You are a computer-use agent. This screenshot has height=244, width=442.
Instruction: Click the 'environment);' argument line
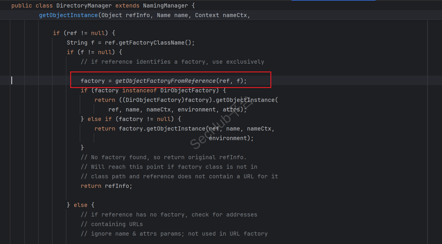click(x=231, y=138)
